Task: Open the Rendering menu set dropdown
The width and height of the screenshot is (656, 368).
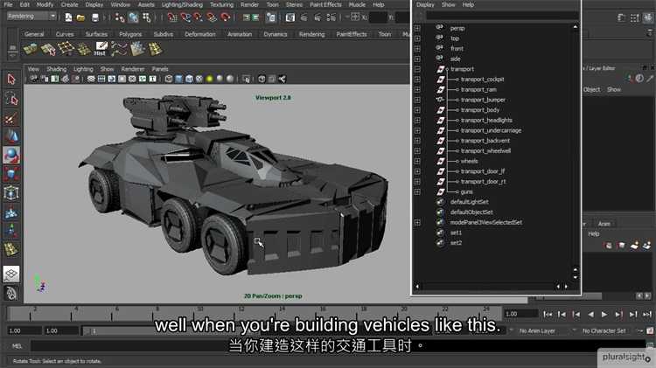Action: coord(31,17)
